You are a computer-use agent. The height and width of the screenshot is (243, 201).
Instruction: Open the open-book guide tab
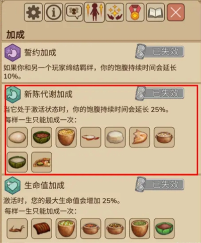[155, 13]
